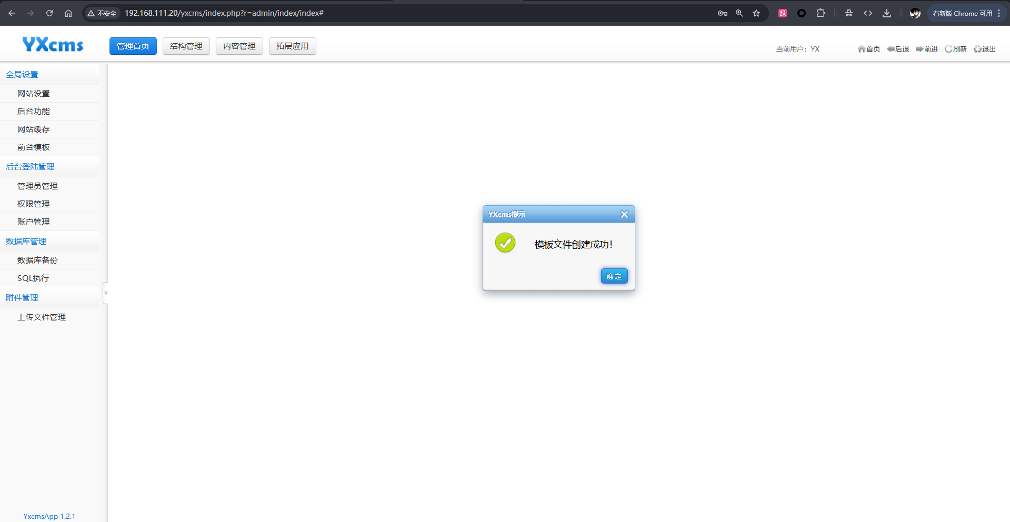
Task: Open the saved passwords key icon
Action: click(723, 13)
